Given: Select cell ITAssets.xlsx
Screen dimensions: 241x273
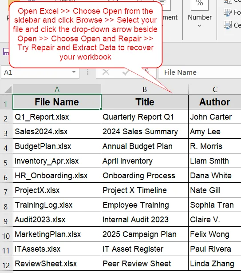Looking at the screenshot, I should pyautogui.click(x=57, y=249).
